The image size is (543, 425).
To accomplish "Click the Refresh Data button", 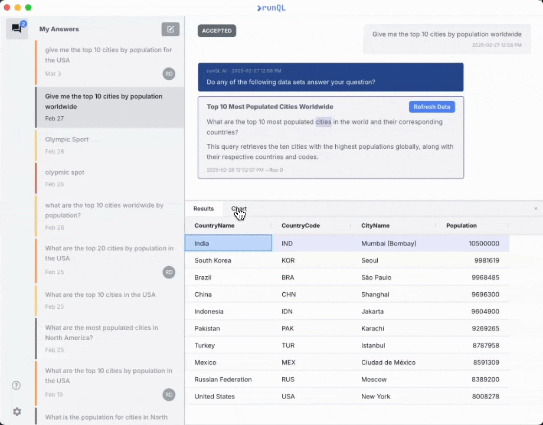I will point(432,107).
